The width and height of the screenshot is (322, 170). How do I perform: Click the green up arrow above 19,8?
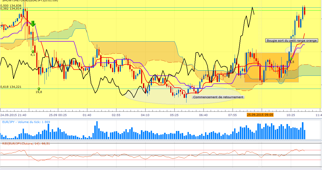click(x=39, y=89)
